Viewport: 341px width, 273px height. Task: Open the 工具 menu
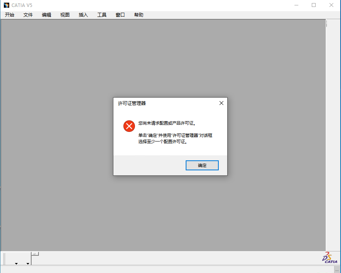[102, 15]
